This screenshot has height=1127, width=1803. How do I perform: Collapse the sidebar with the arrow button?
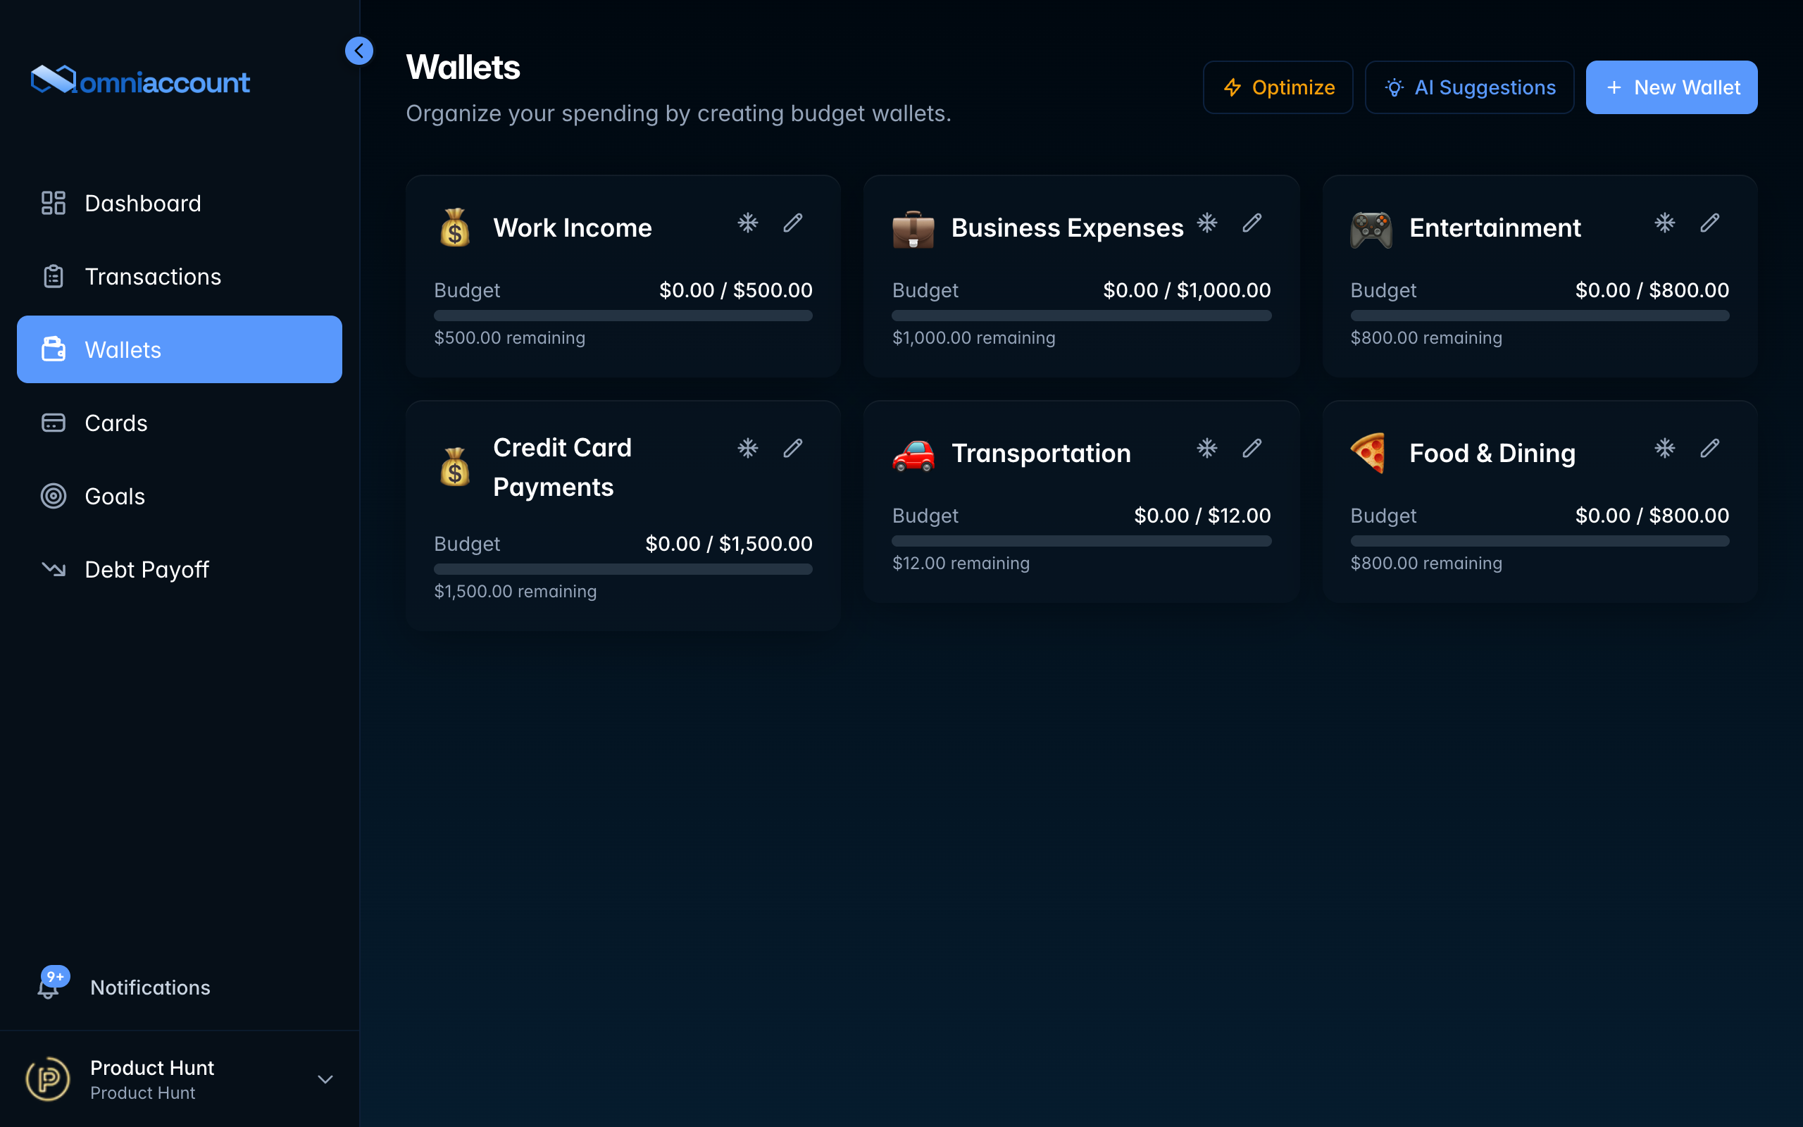[359, 51]
